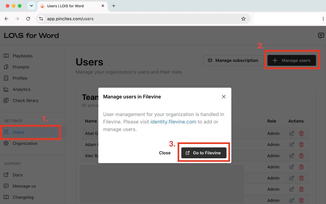Click the Go to Filevine button

(204, 153)
